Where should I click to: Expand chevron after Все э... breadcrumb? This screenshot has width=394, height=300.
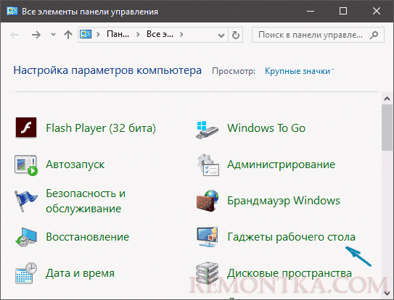181,34
